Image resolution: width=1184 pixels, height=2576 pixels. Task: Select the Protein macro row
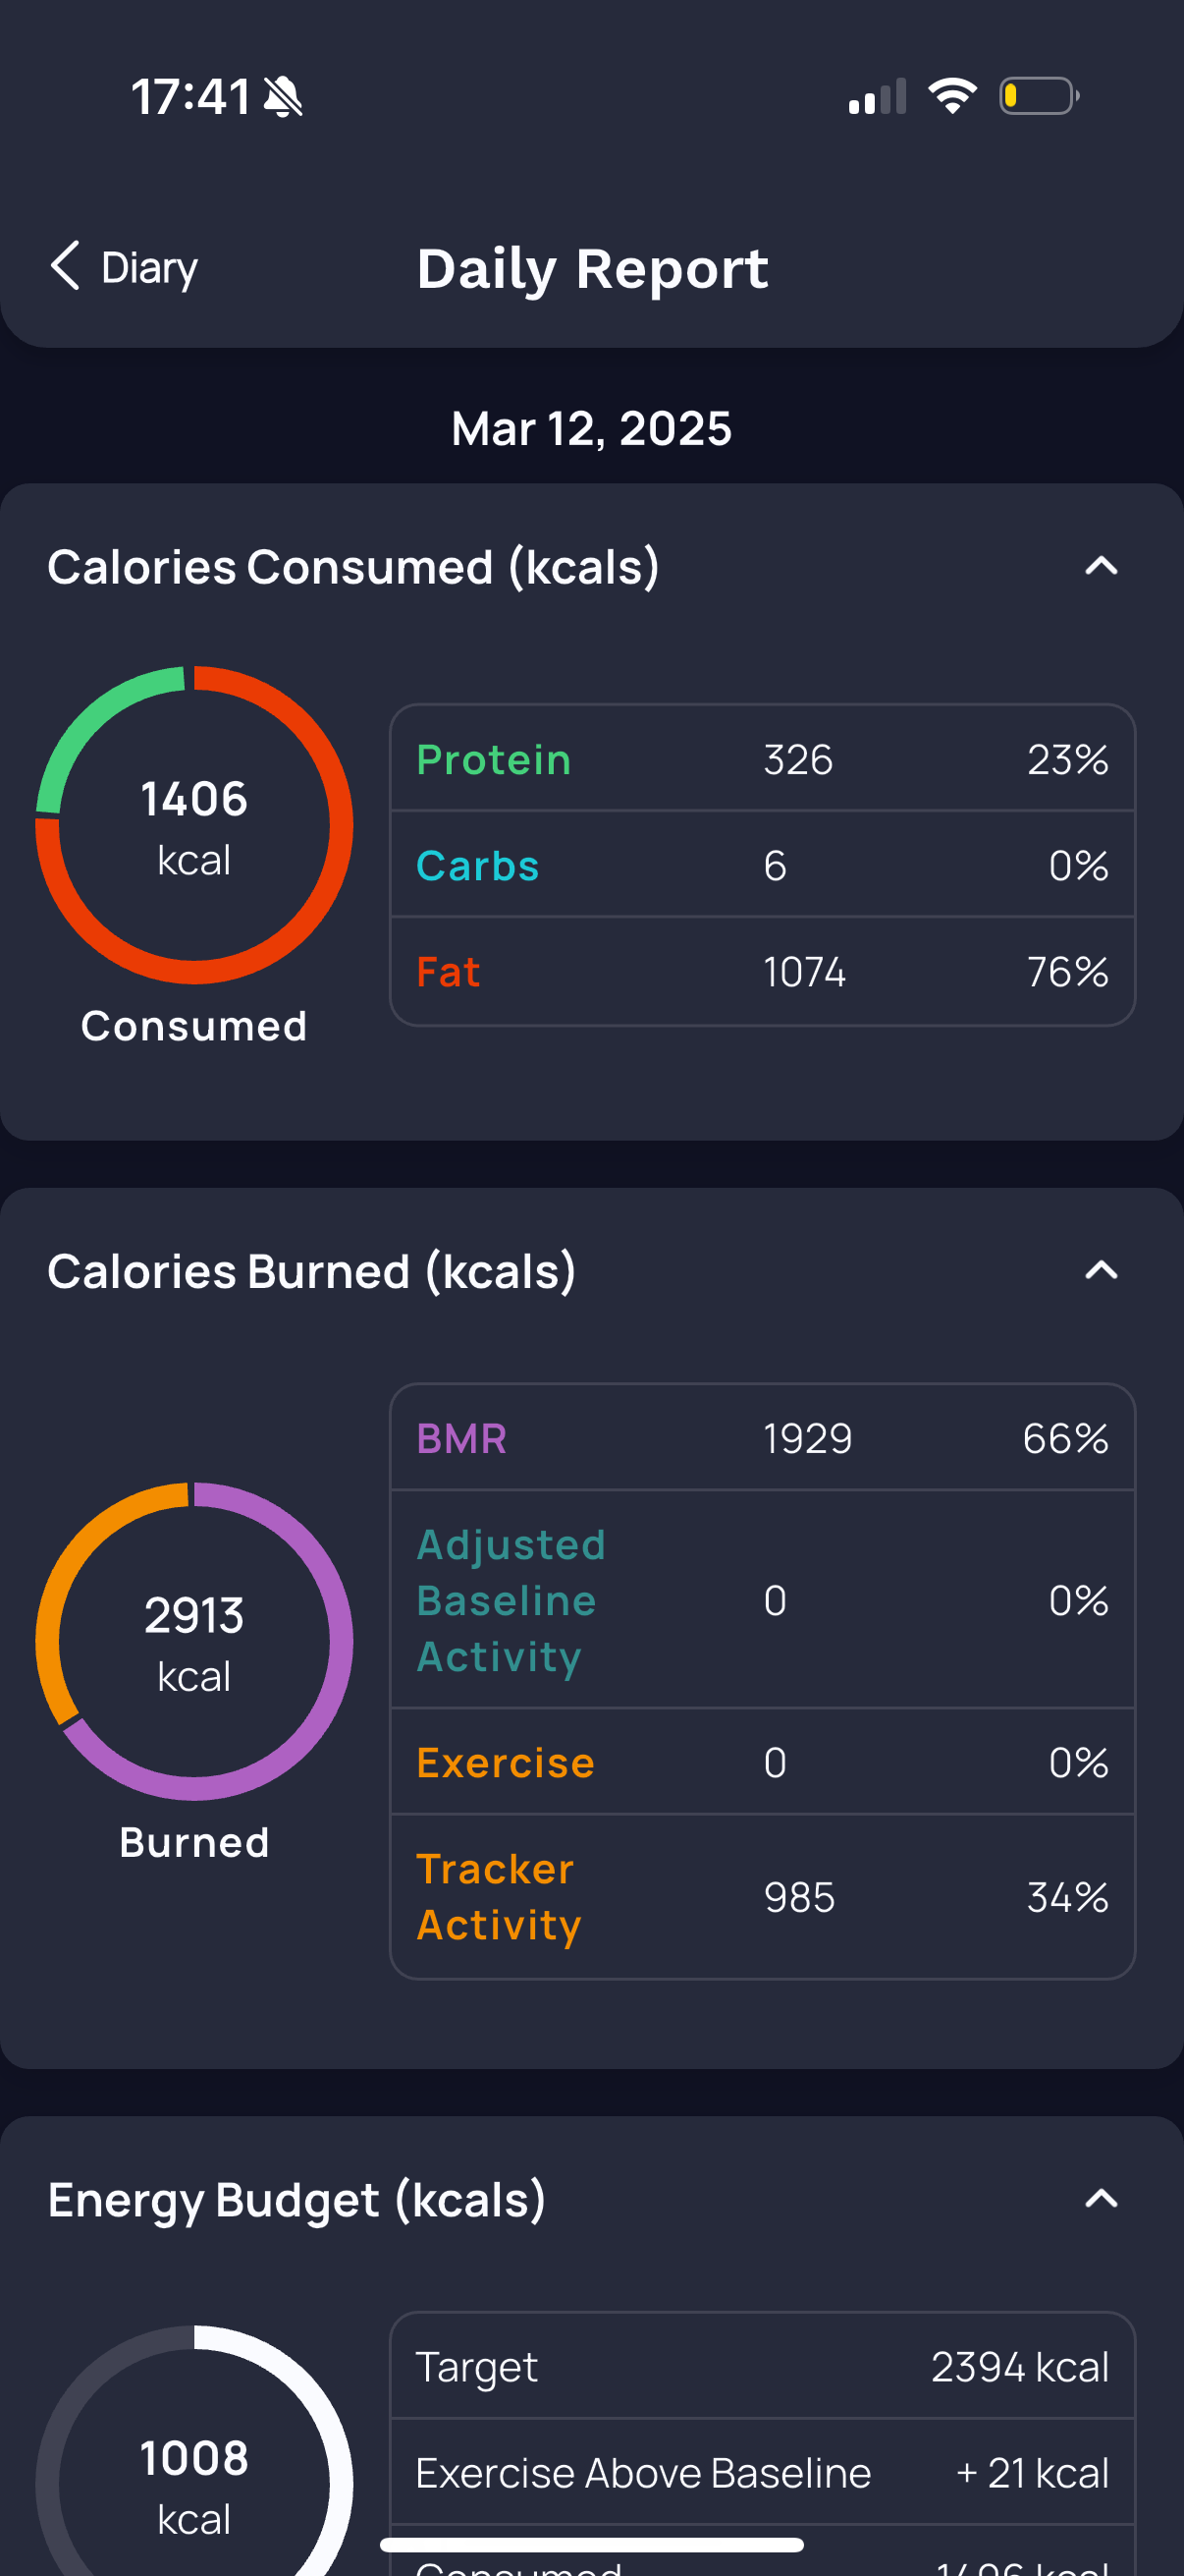click(x=763, y=759)
